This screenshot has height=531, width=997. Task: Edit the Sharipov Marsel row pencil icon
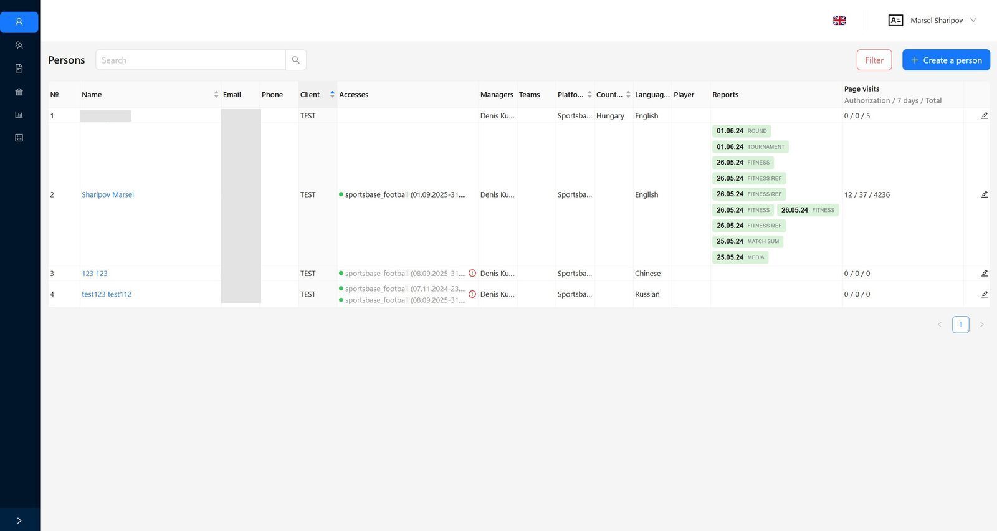(x=985, y=194)
